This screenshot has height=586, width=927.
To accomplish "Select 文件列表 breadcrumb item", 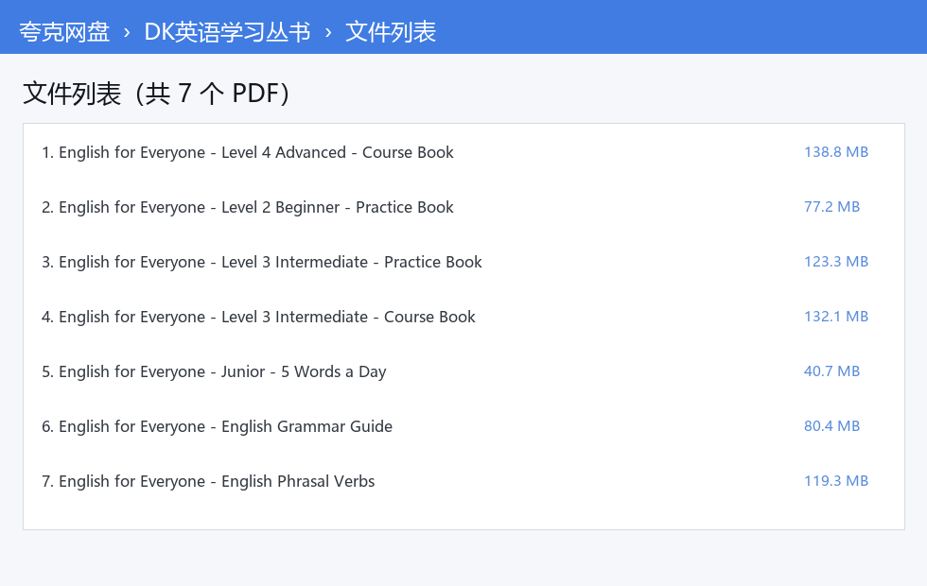I will click(391, 32).
